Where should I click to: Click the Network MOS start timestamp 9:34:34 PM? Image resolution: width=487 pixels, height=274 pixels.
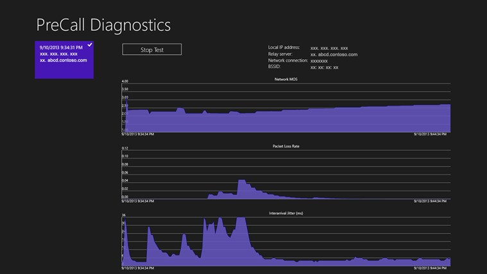click(138, 135)
